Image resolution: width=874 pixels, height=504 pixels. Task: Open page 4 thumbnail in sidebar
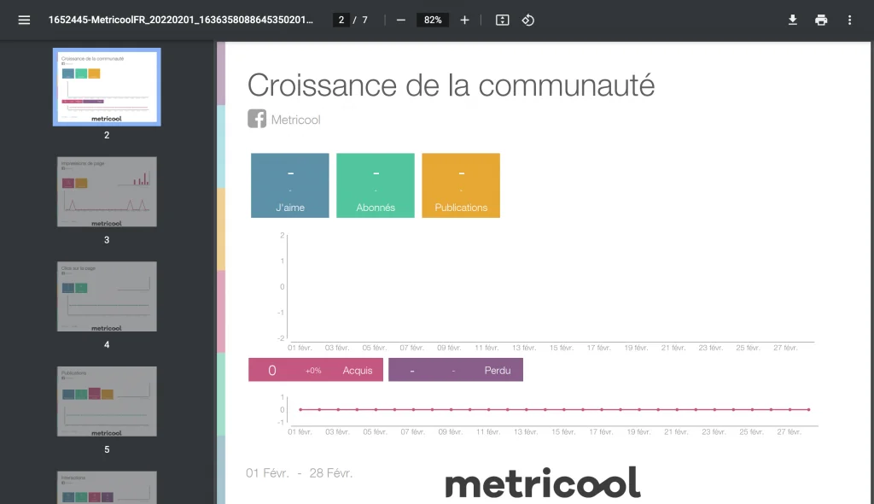pos(107,296)
